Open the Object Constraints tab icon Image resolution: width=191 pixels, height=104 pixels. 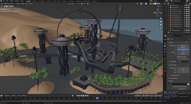point(165,64)
